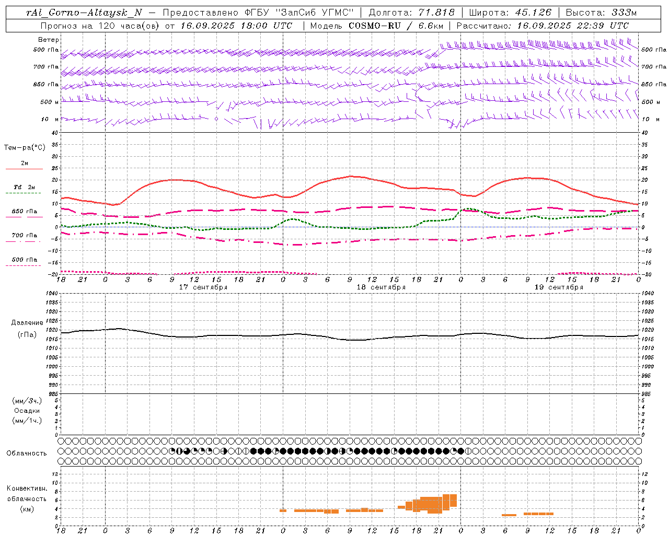Click the Модель COSMO-RU / 6.6км label
The width and height of the screenshot is (669, 535).
[x=377, y=26]
